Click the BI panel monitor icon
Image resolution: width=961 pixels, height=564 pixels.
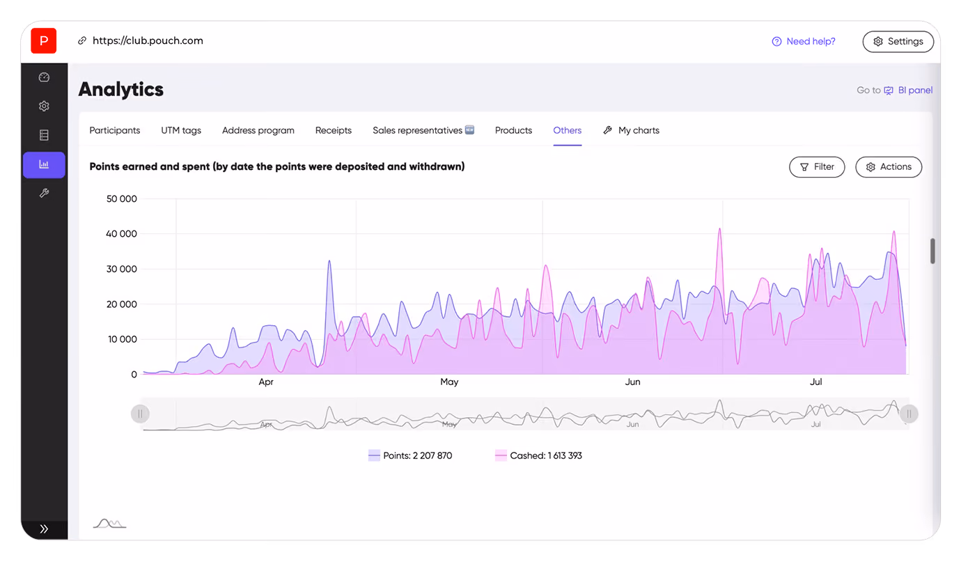tap(889, 91)
